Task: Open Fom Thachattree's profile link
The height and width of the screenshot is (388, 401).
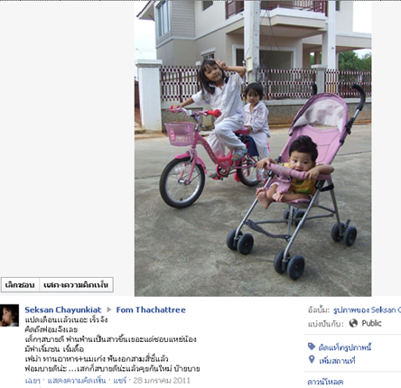Action: (x=151, y=309)
